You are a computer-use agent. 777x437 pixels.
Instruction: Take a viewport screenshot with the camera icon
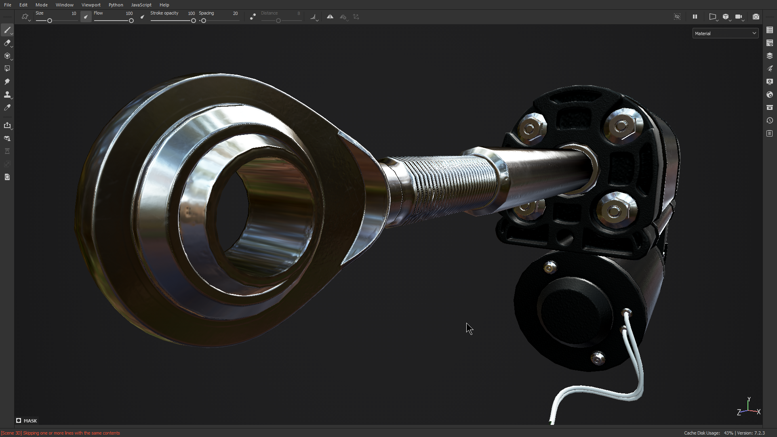(756, 17)
